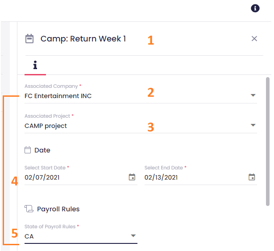
Task: Click the CA payroll state value
Action: click(x=29, y=236)
